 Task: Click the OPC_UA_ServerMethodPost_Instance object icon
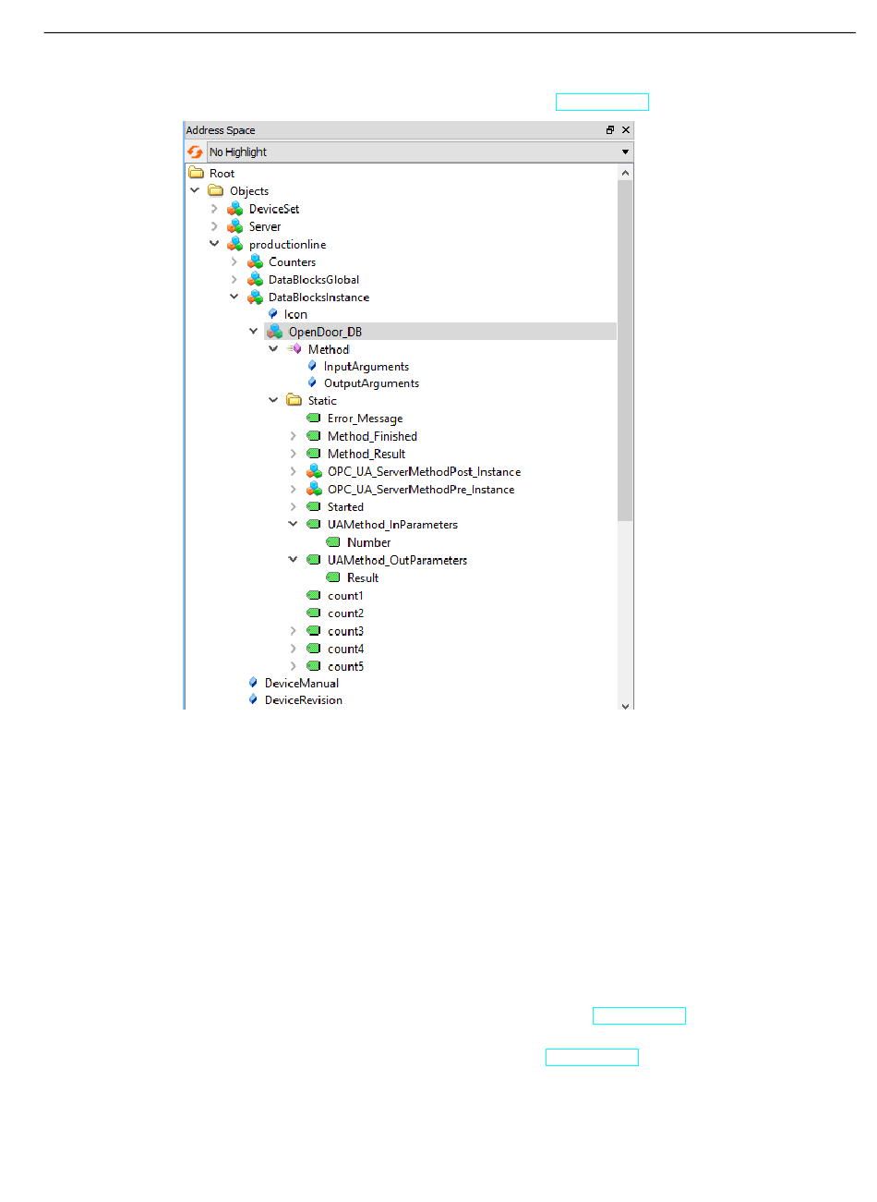tap(314, 471)
